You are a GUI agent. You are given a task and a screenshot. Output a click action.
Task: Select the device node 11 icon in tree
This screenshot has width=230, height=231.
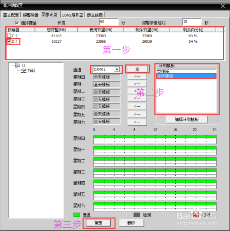[17, 65]
